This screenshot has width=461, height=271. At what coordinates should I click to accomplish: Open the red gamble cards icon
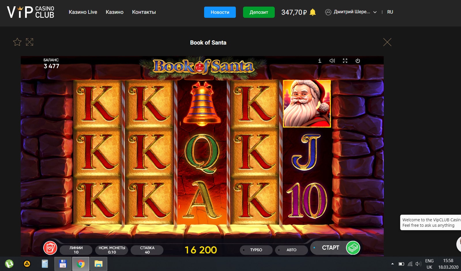(50, 248)
